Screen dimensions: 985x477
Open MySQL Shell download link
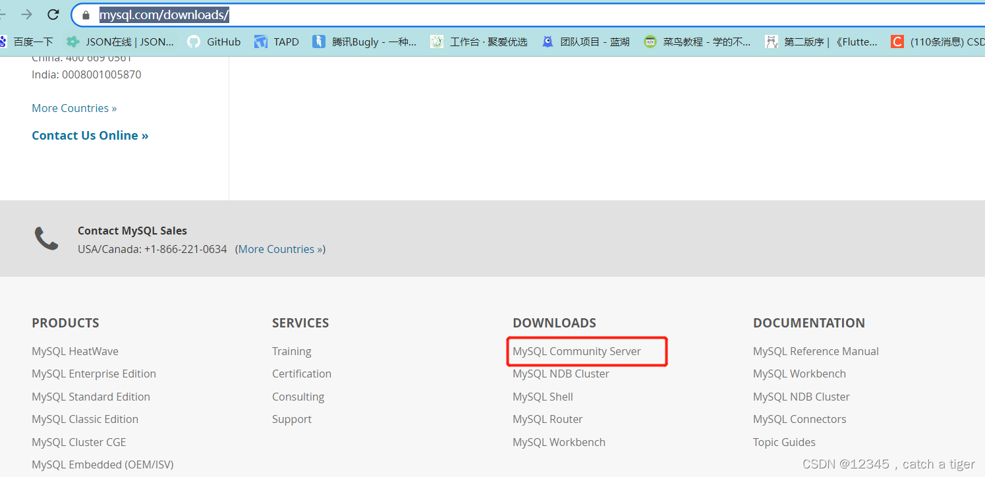(x=543, y=397)
